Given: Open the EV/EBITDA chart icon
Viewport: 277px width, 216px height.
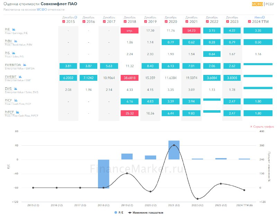Looking at the screenshot, I should pos(25,65).
